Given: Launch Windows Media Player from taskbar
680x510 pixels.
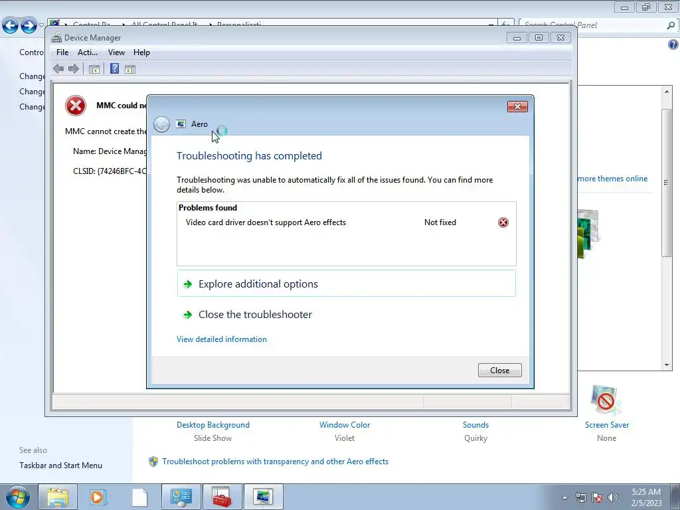Looking at the screenshot, I should click(98, 497).
